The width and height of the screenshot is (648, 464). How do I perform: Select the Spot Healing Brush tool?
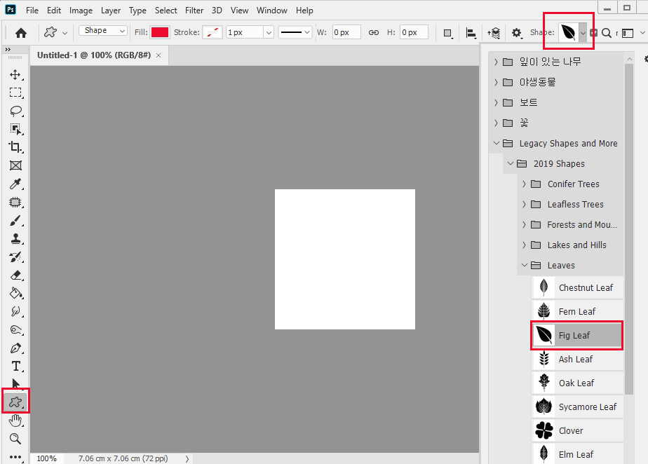15,202
